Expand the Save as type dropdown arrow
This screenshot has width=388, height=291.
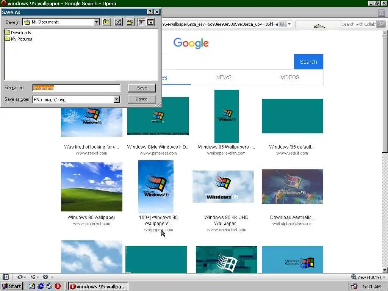(x=117, y=100)
